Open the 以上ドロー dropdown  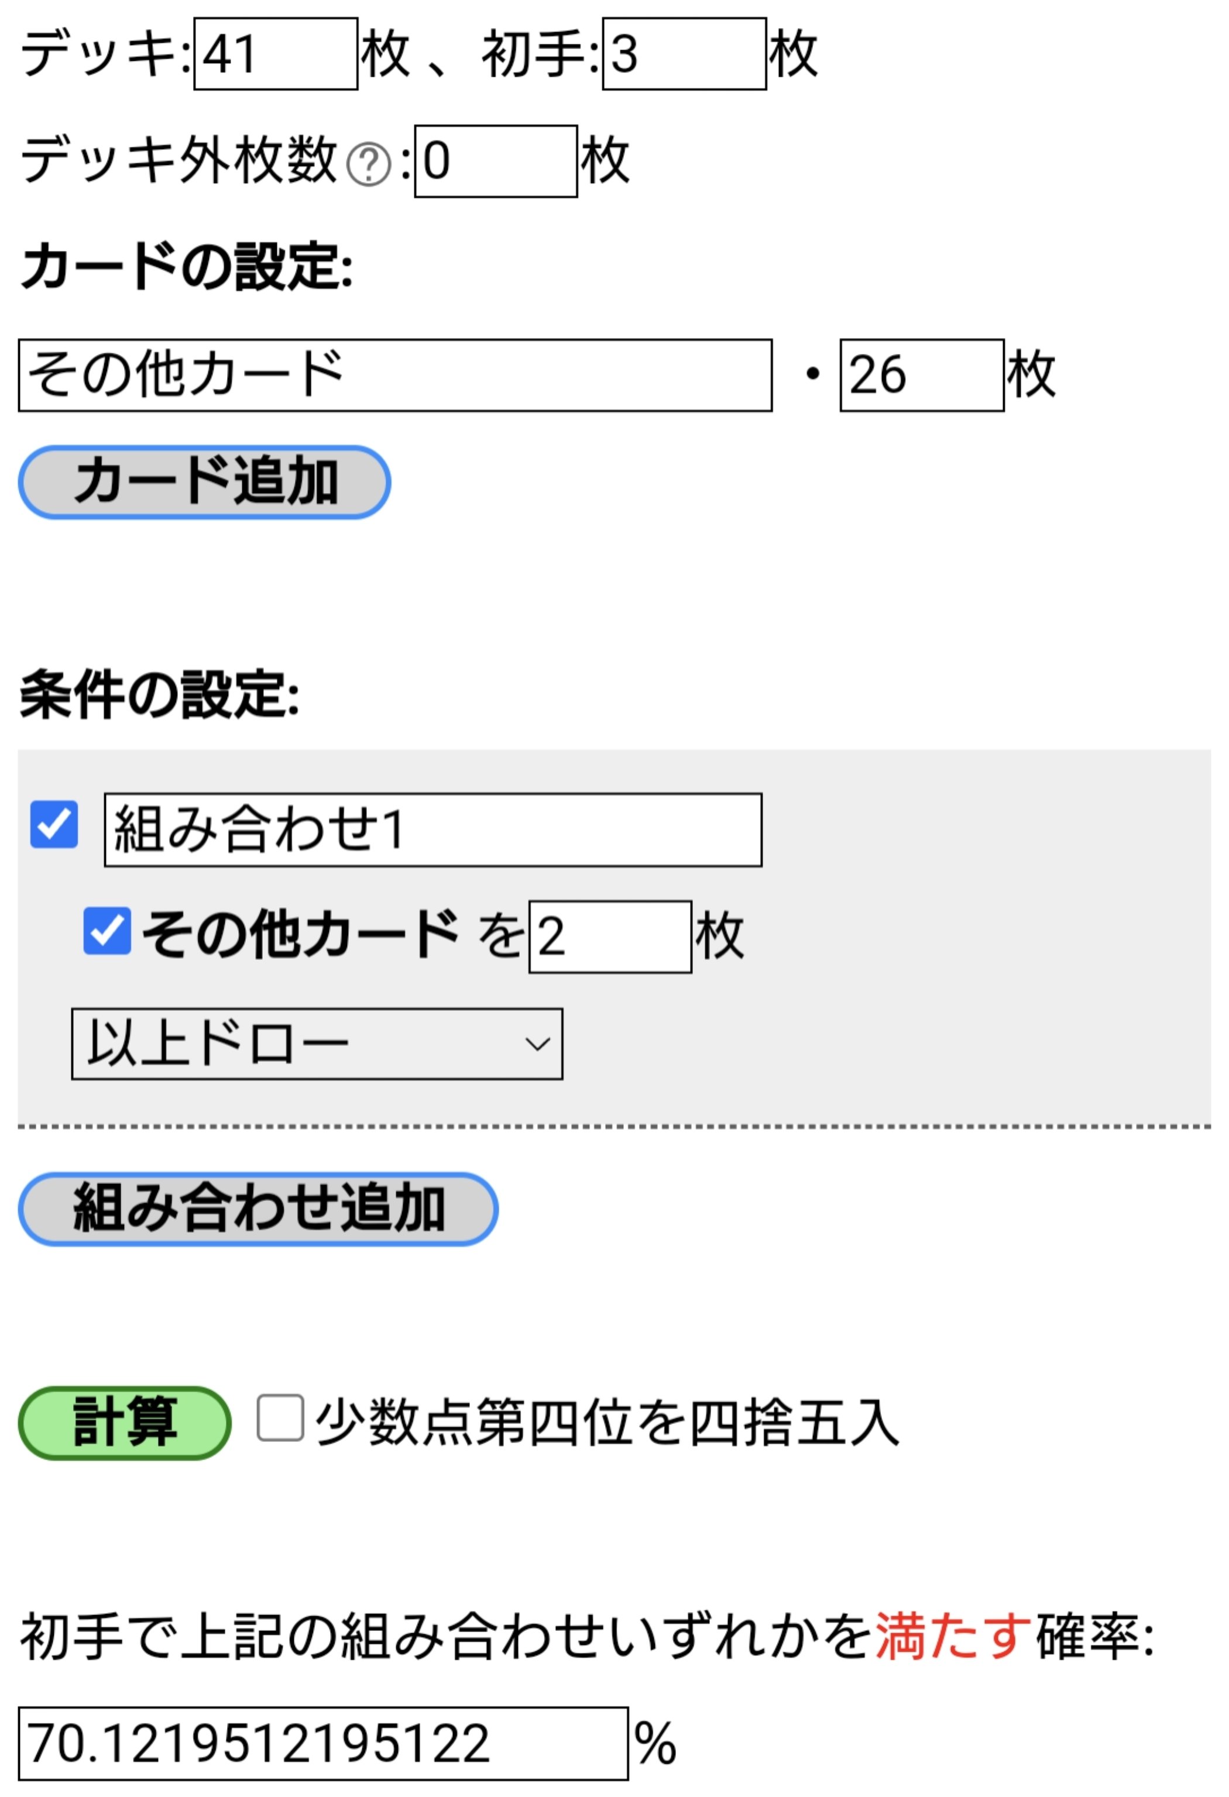pos(317,1043)
